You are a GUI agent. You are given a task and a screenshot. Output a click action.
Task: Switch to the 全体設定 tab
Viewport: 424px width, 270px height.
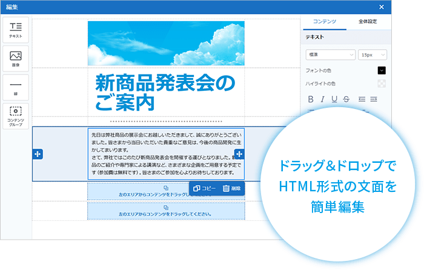pyautogui.click(x=368, y=22)
